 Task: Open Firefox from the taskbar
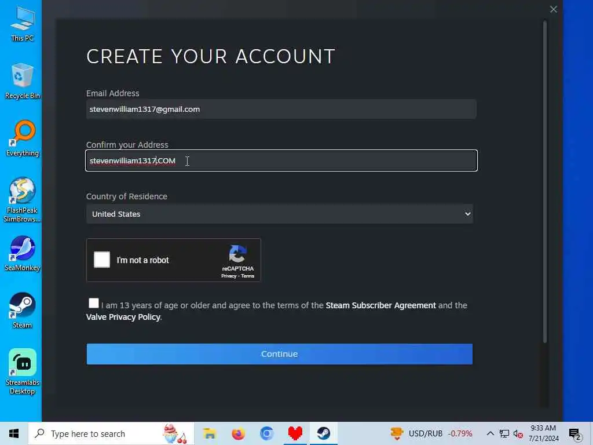pyautogui.click(x=238, y=433)
